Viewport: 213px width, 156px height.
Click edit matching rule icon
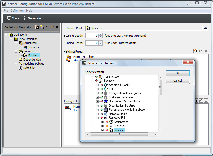pos(201,51)
